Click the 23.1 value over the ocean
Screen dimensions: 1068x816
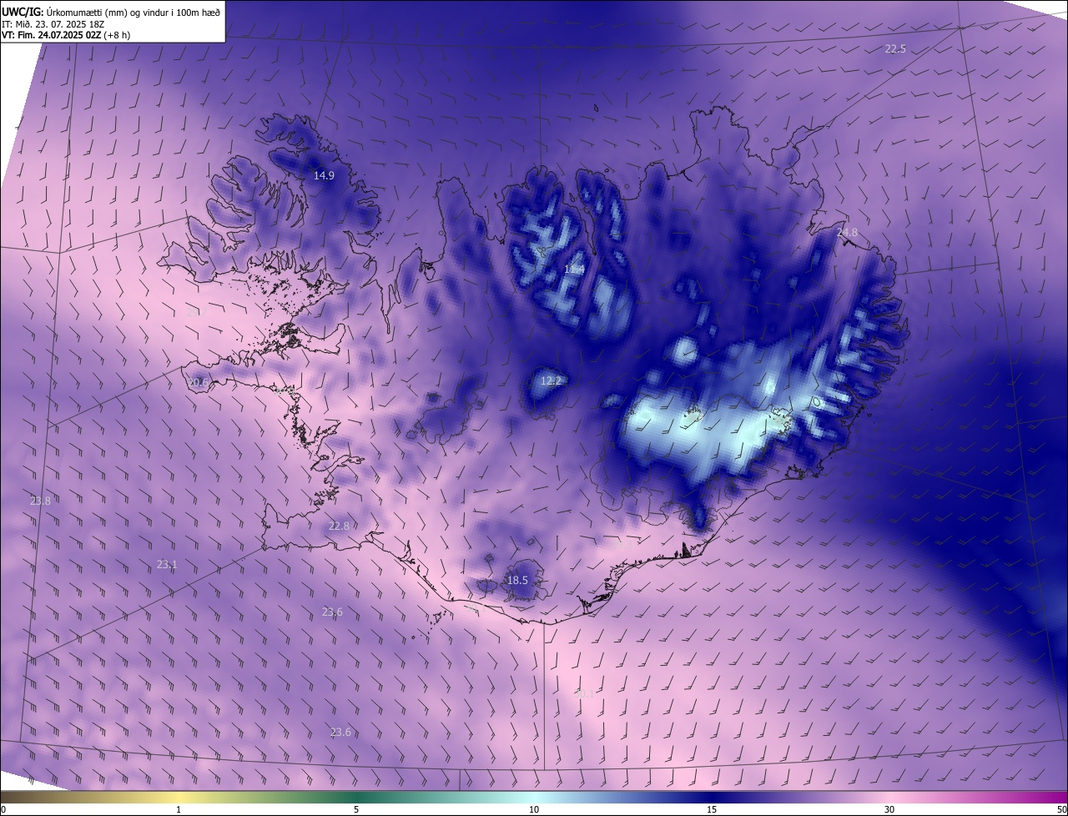167,564
